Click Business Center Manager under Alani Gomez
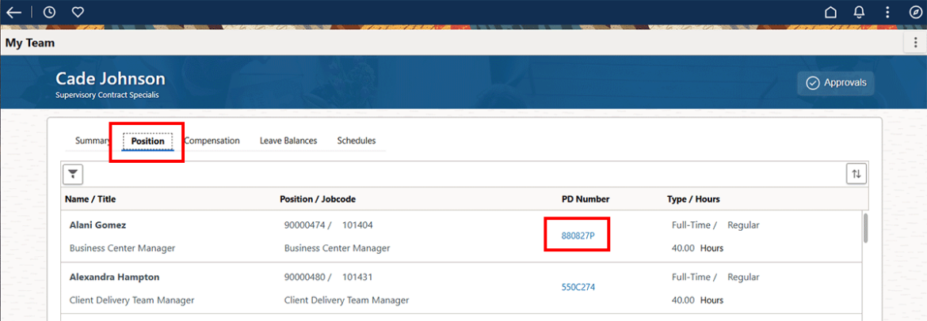 click(x=122, y=248)
